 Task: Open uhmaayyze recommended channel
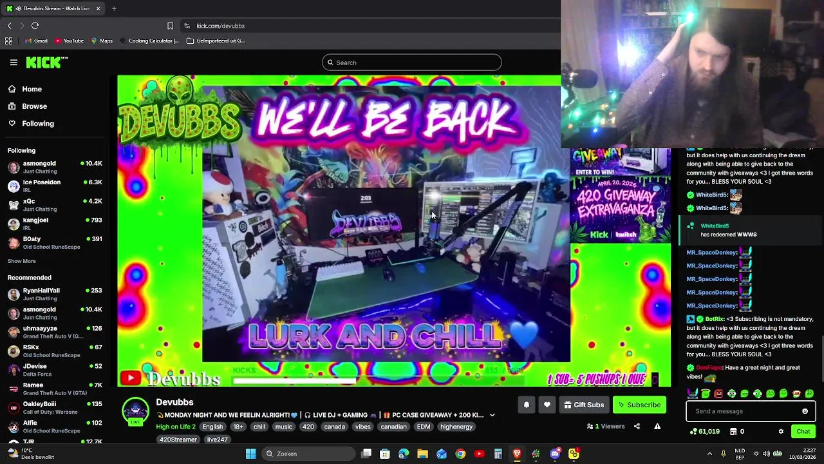point(55,332)
